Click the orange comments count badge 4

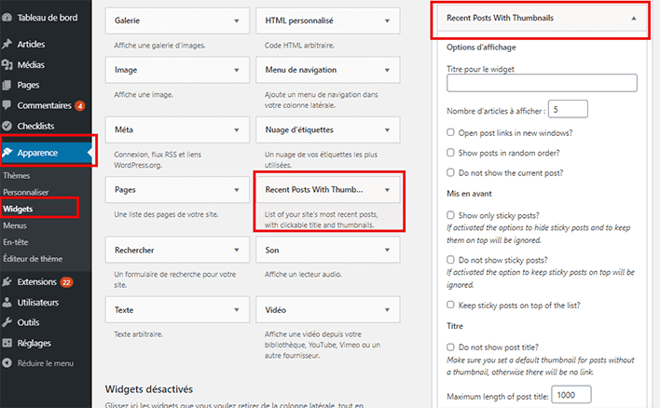80,105
